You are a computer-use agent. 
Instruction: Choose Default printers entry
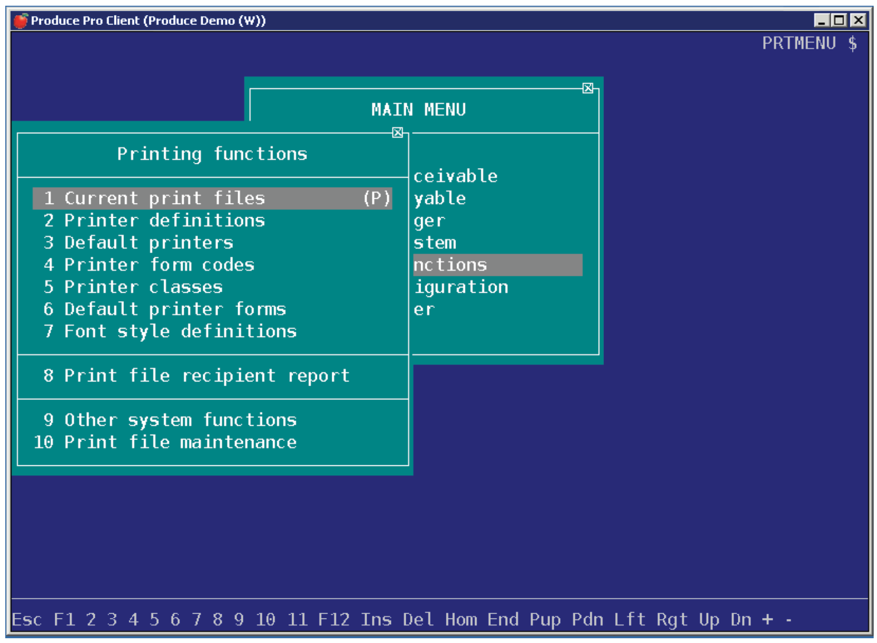139,243
